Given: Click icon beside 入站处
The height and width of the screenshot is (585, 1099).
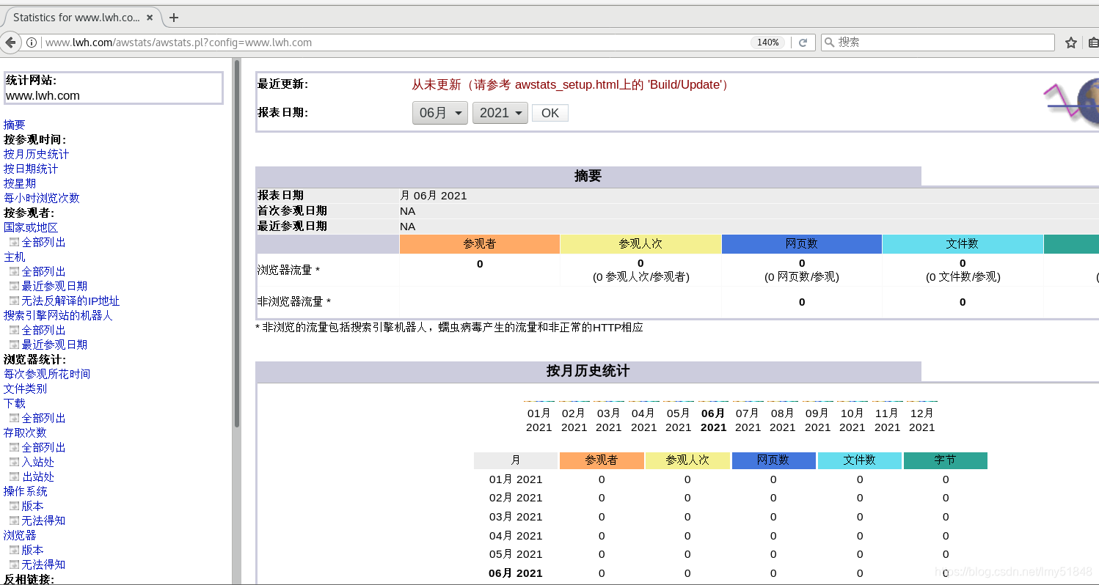Looking at the screenshot, I should [x=14, y=462].
